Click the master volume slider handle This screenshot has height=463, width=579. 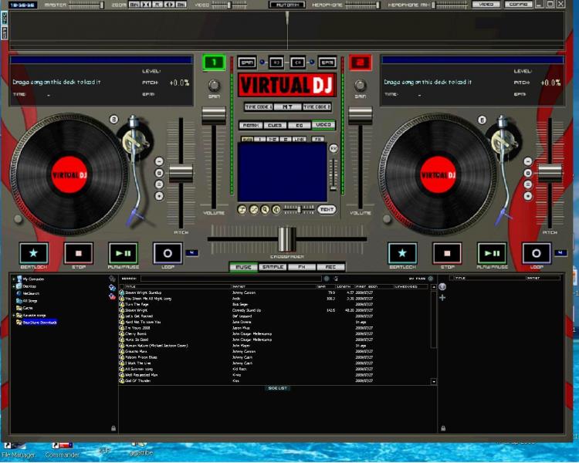[102, 5]
